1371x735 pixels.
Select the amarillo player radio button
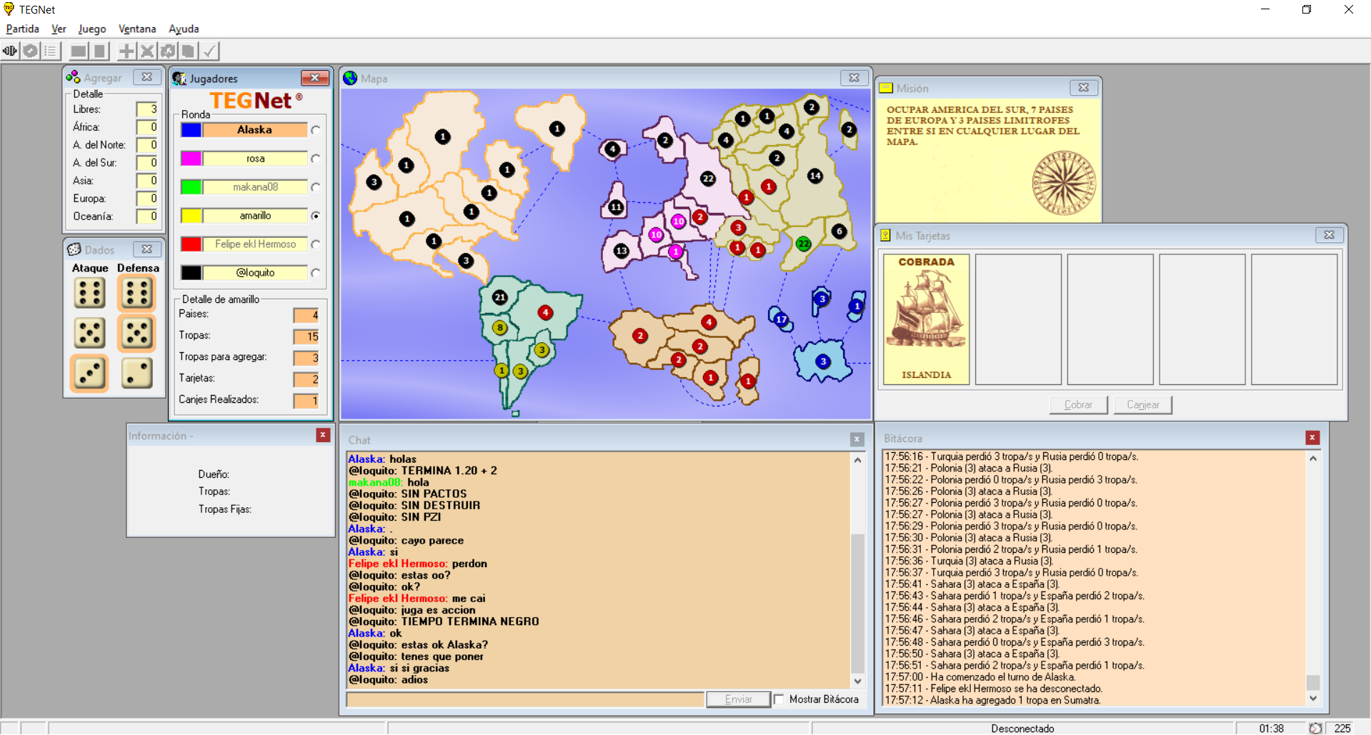coord(316,216)
